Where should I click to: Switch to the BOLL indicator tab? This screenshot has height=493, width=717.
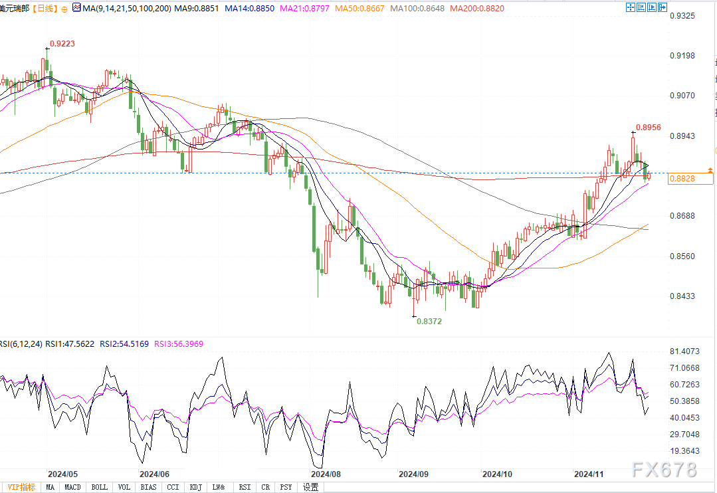[99, 487]
